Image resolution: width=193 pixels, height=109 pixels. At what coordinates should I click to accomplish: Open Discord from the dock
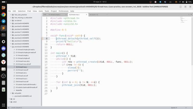[x=3, y=48]
